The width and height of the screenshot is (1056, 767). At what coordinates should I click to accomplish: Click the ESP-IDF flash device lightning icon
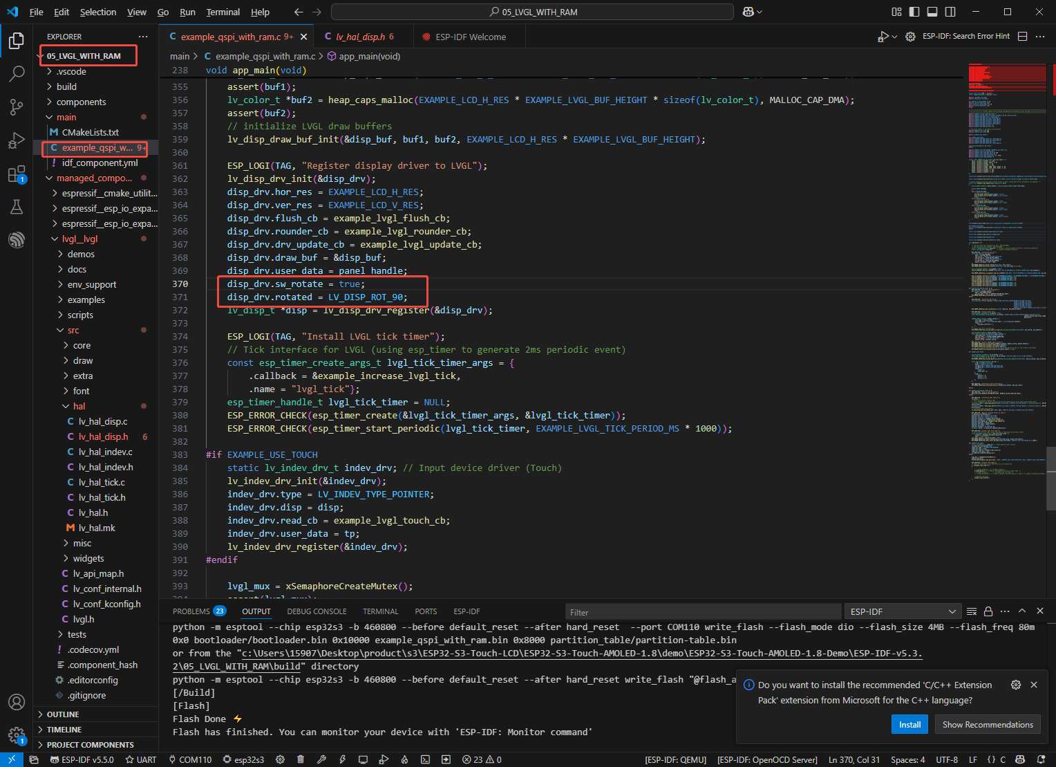342,759
